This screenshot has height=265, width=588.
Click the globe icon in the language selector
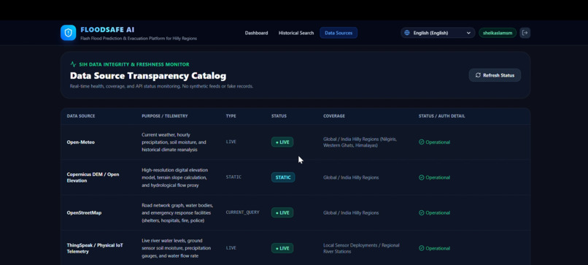coord(407,33)
